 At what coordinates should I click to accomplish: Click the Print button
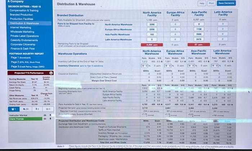211,3
